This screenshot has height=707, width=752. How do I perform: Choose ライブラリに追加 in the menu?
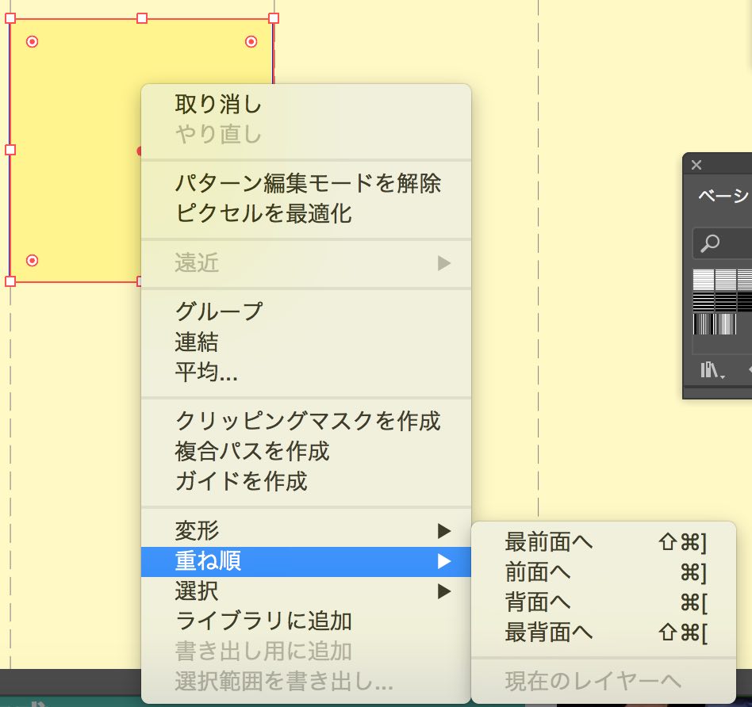click(306, 621)
